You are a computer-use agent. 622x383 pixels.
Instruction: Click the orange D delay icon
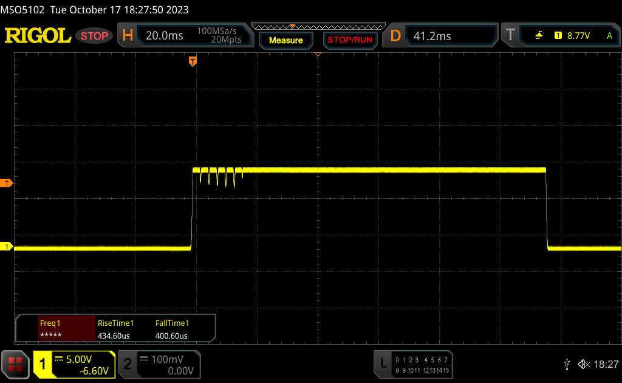pos(395,36)
